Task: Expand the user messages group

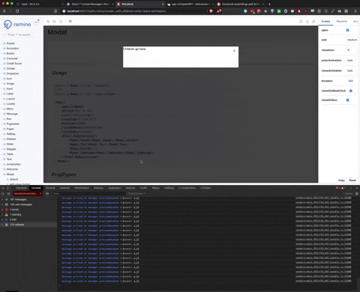Action: [21, 204]
